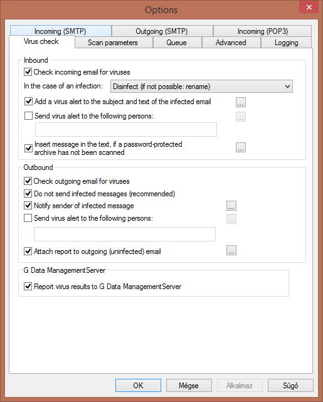This screenshot has width=323, height=402.
Task: Toggle Attach report to outgoing email checkbox
Action: pos(28,251)
